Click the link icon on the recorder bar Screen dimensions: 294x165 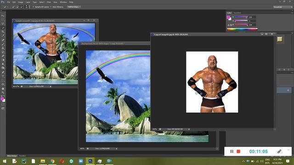tap(279, 151)
